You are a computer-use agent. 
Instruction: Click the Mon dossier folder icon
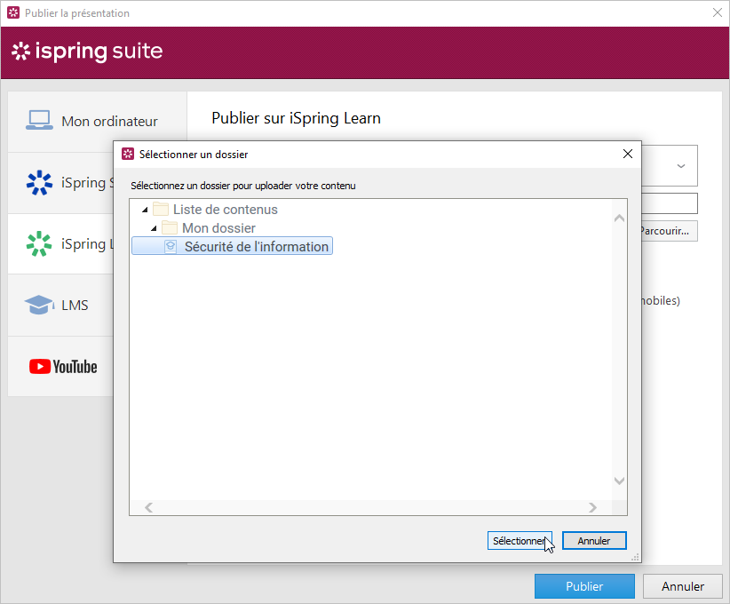pyautogui.click(x=170, y=228)
